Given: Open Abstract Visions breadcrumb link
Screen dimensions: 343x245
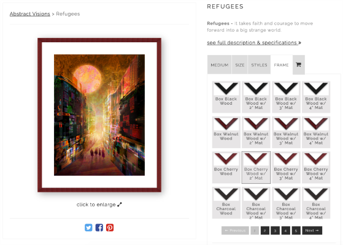Looking at the screenshot, I should point(30,13).
